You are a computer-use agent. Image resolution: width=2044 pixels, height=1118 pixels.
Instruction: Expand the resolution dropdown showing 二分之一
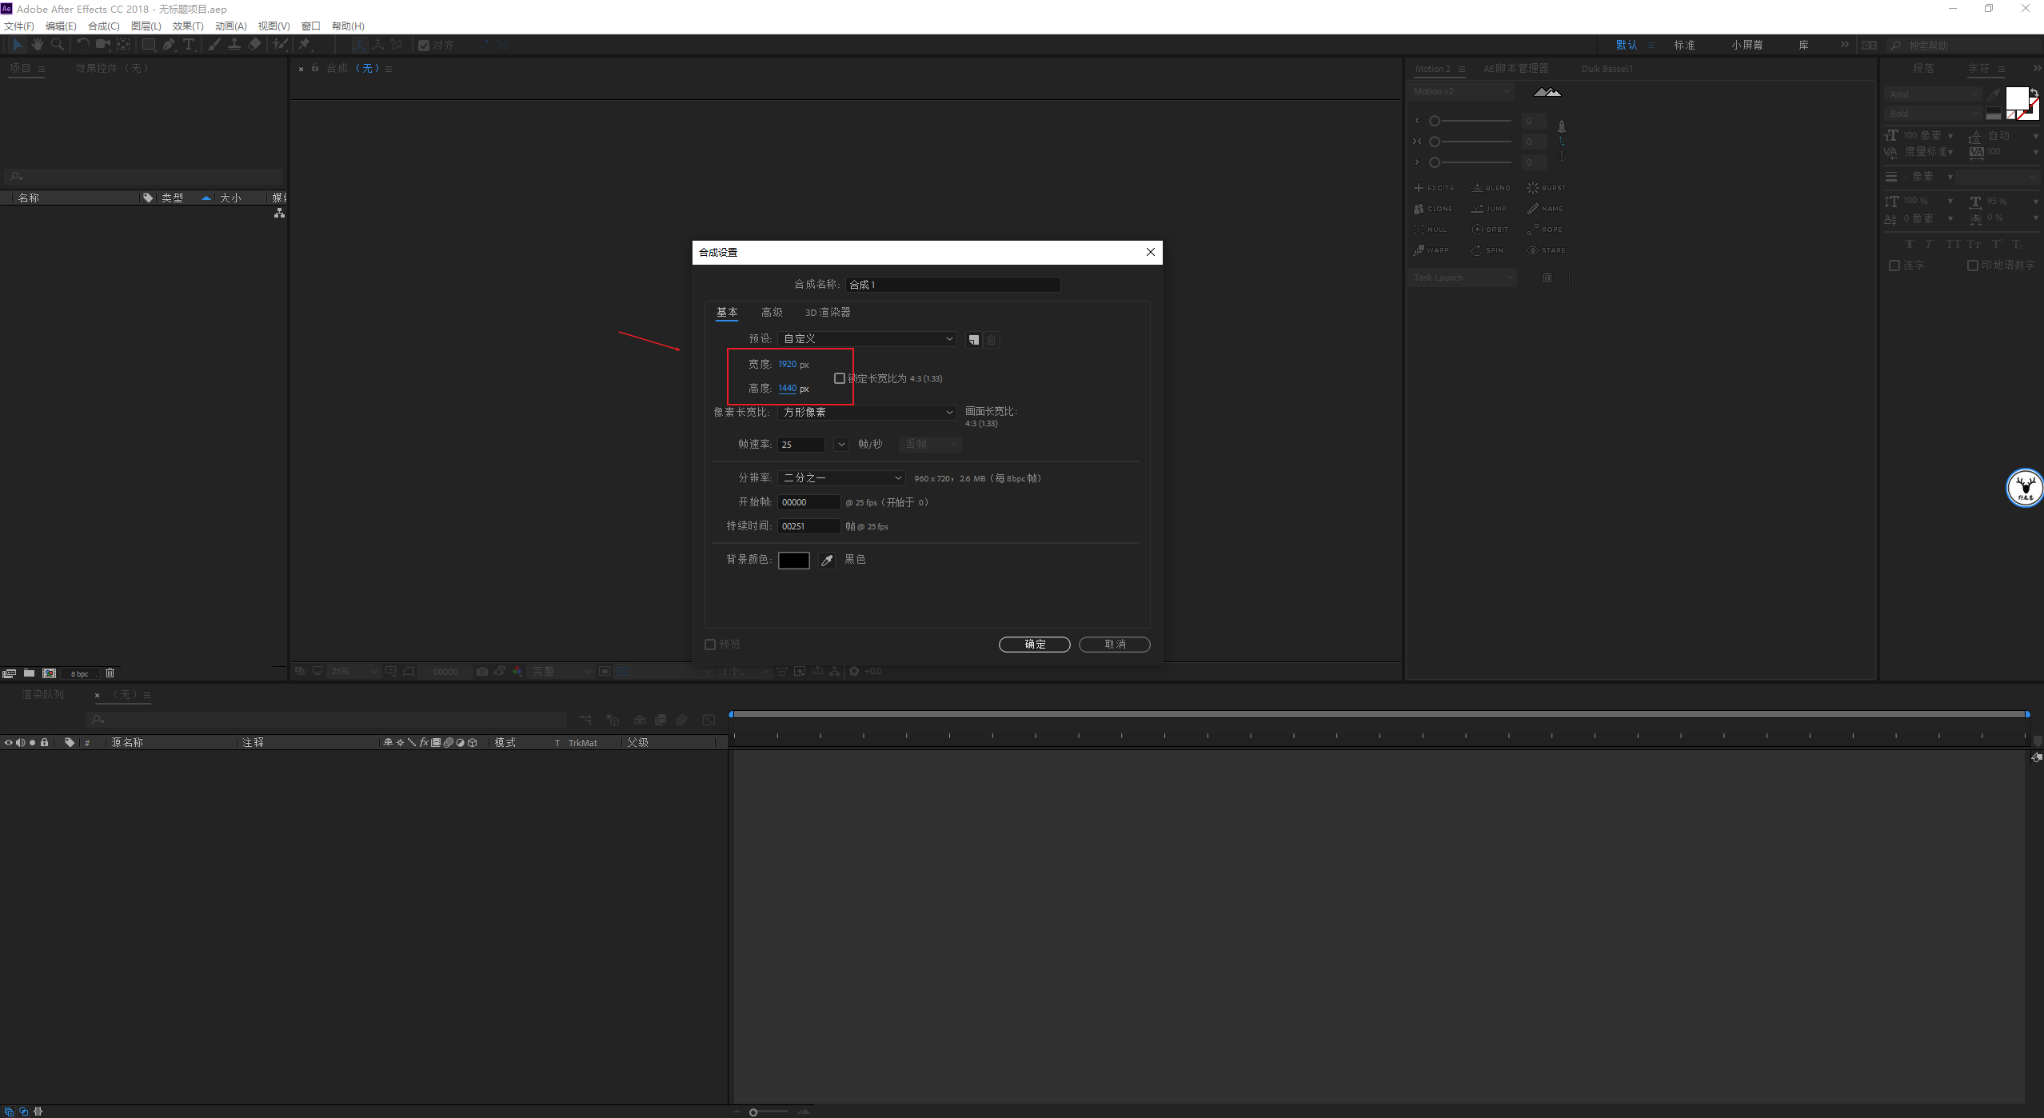click(x=841, y=477)
